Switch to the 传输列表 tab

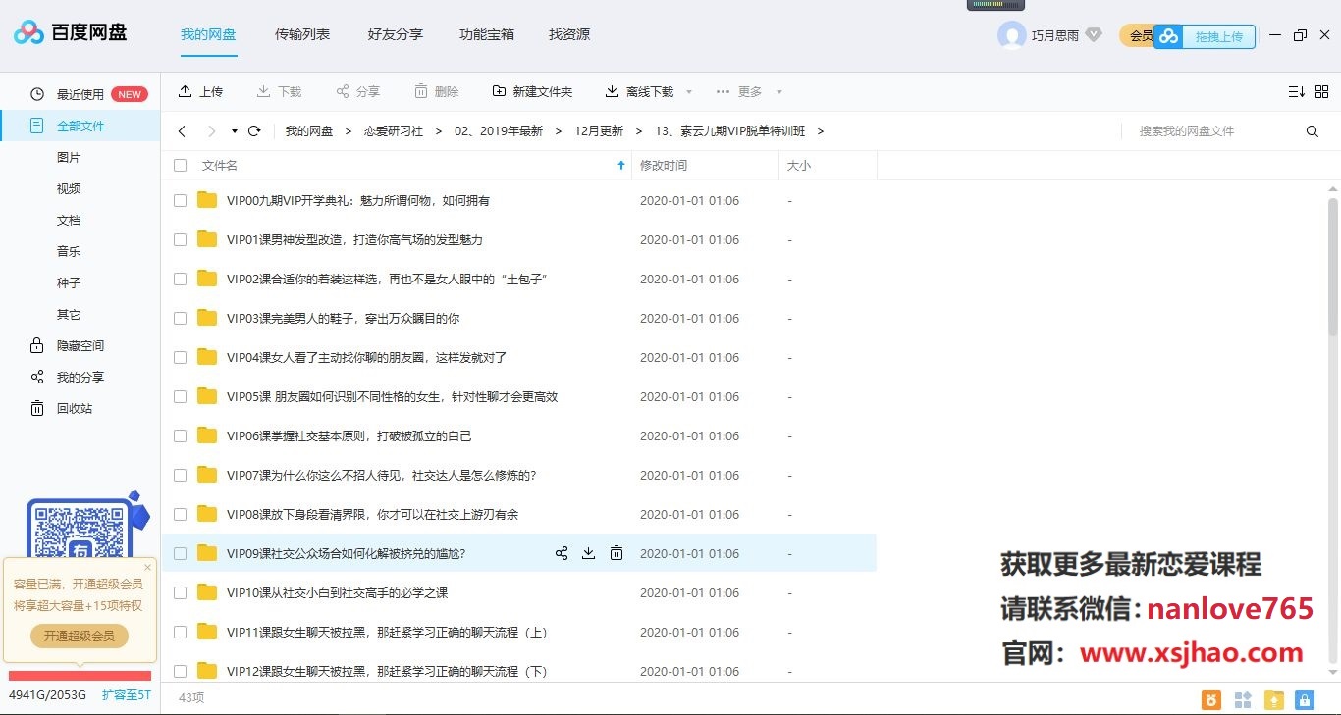(301, 34)
